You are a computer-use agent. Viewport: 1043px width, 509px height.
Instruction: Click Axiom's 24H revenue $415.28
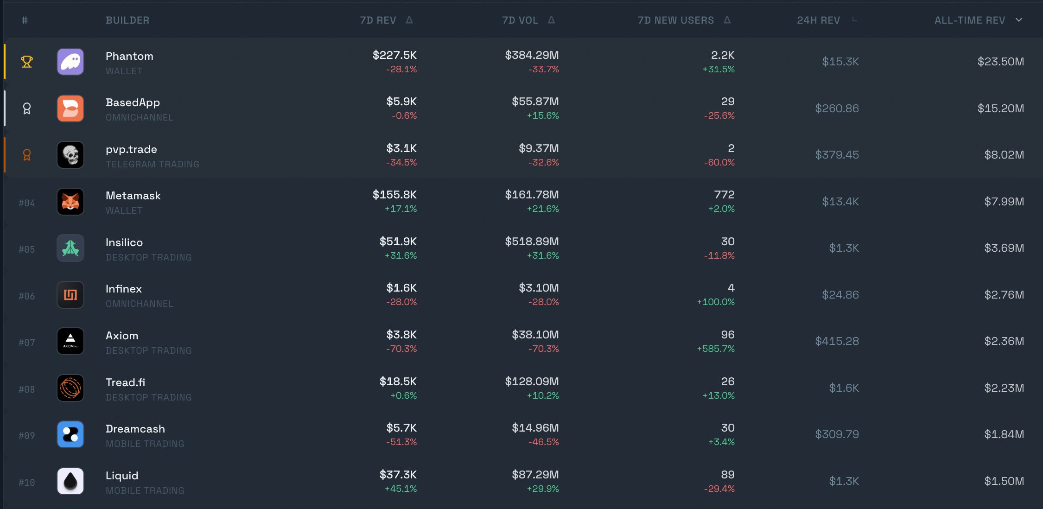(x=837, y=341)
